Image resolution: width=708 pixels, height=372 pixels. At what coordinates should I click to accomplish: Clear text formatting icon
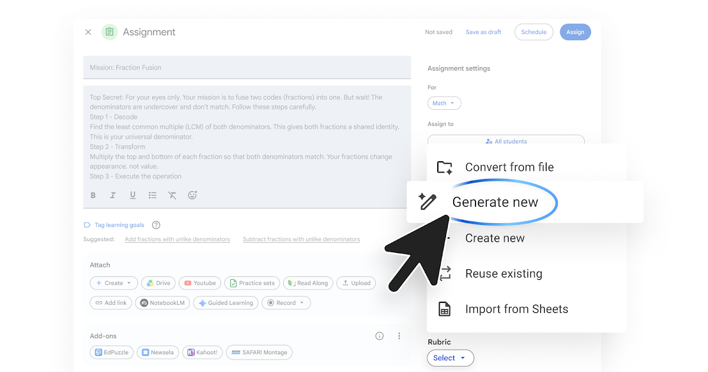tap(172, 195)
